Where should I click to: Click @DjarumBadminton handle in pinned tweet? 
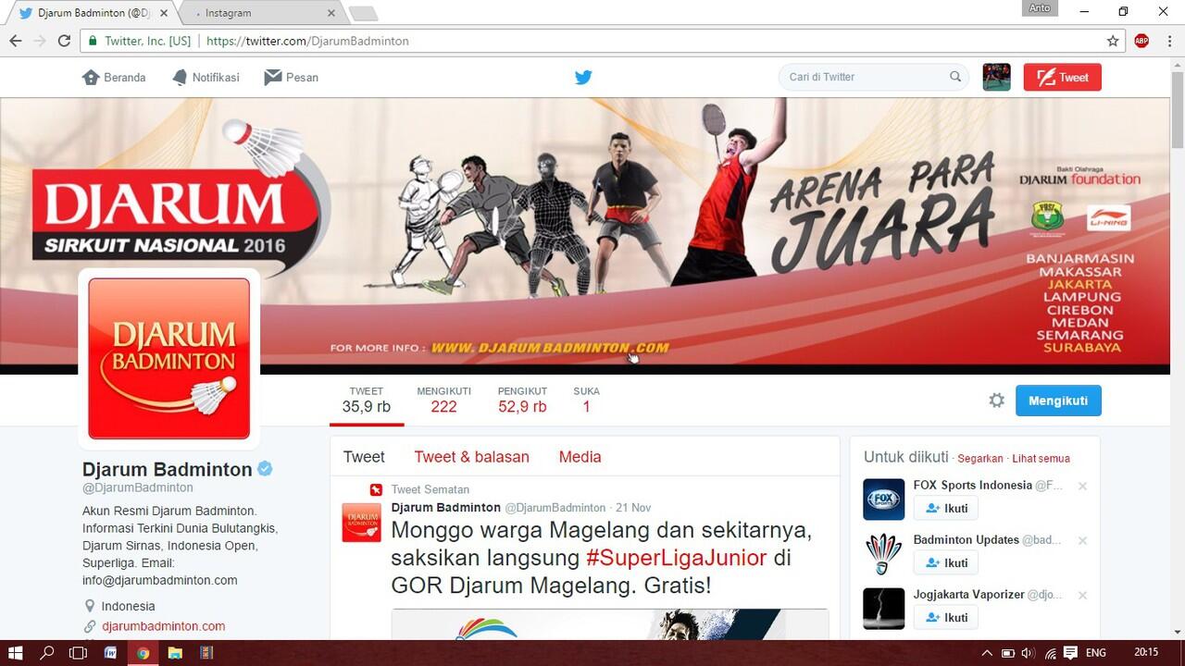(555, 508)
